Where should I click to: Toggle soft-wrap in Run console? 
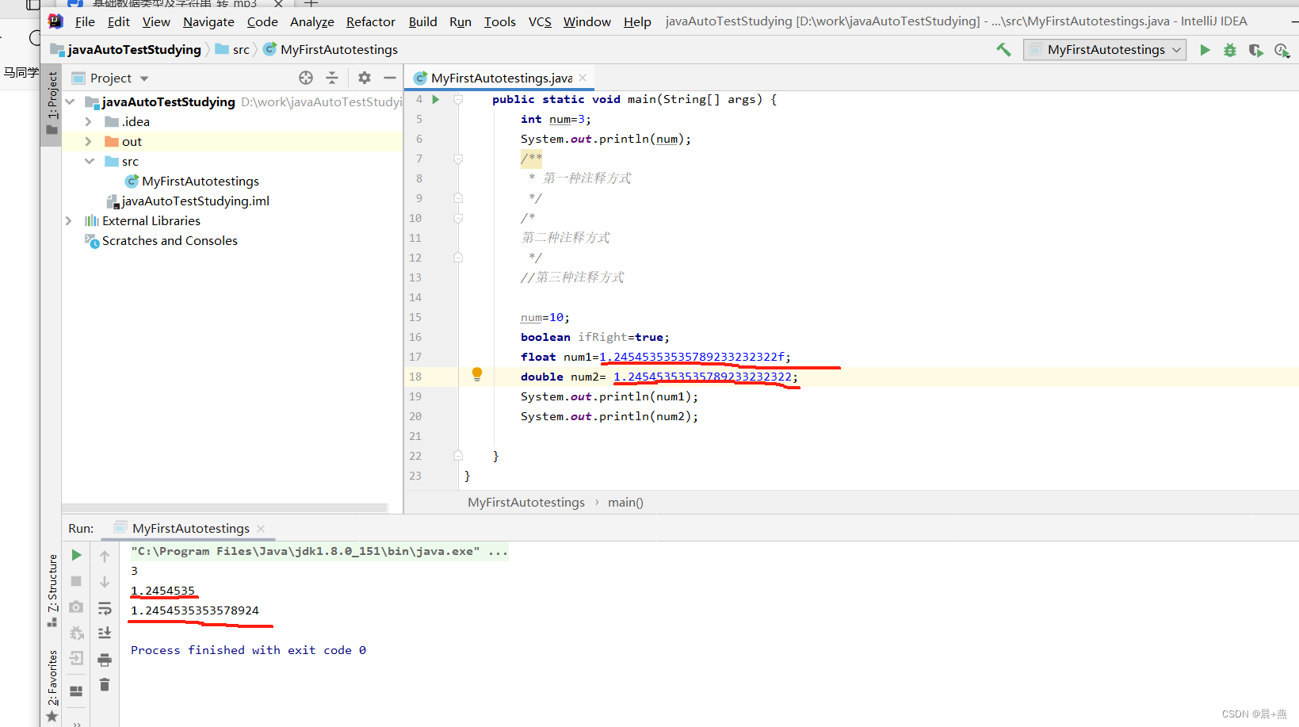point(105,608)
